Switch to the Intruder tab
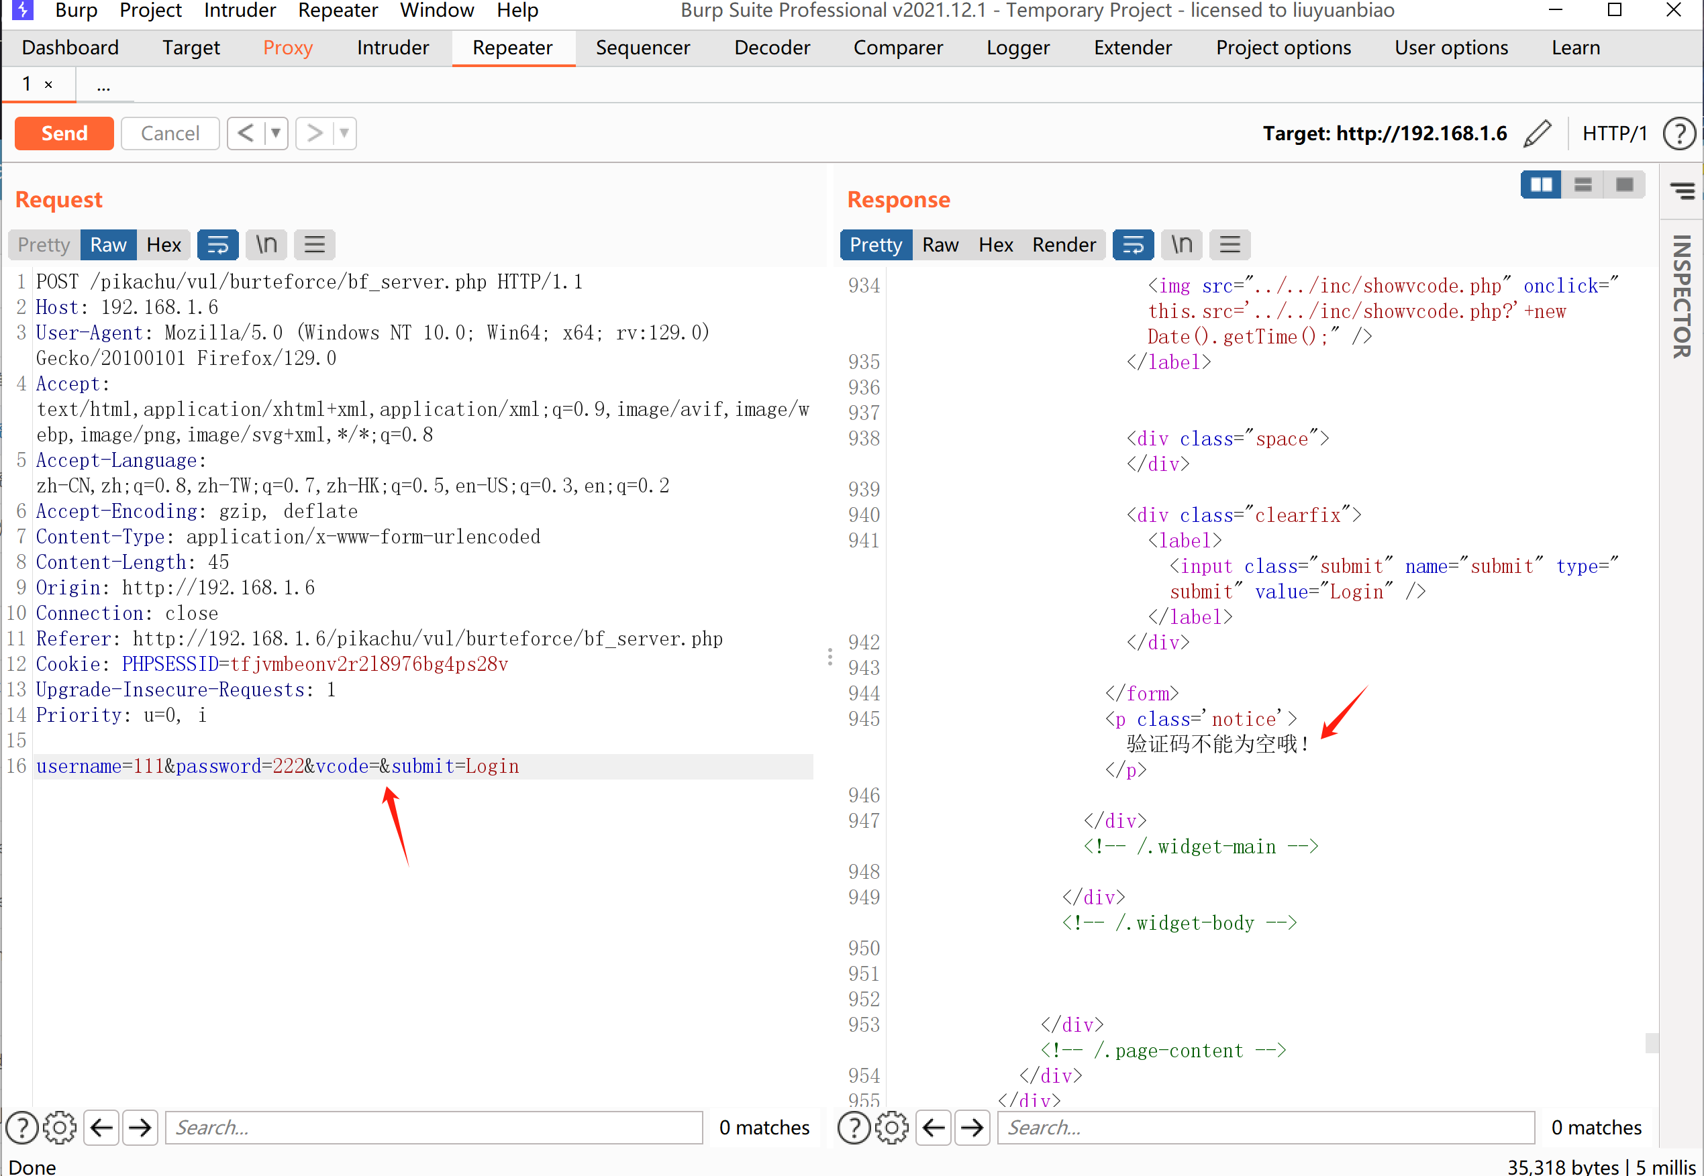The height and width of the screenshot is (1176, 1704). point(392,48)
